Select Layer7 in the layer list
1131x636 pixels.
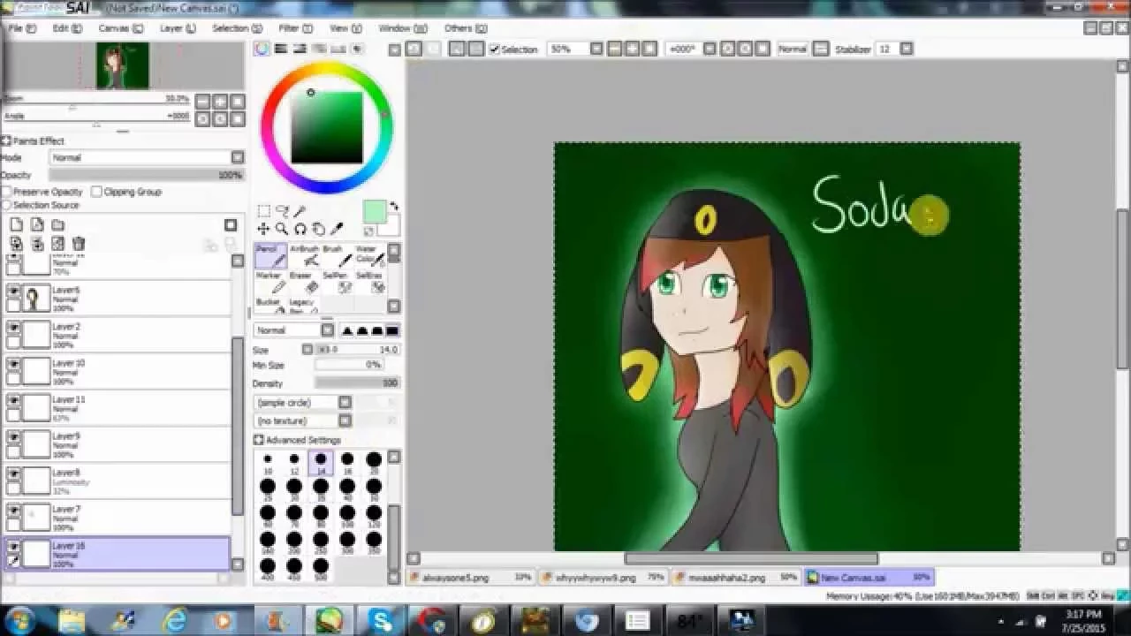click(x=118, y=519)
